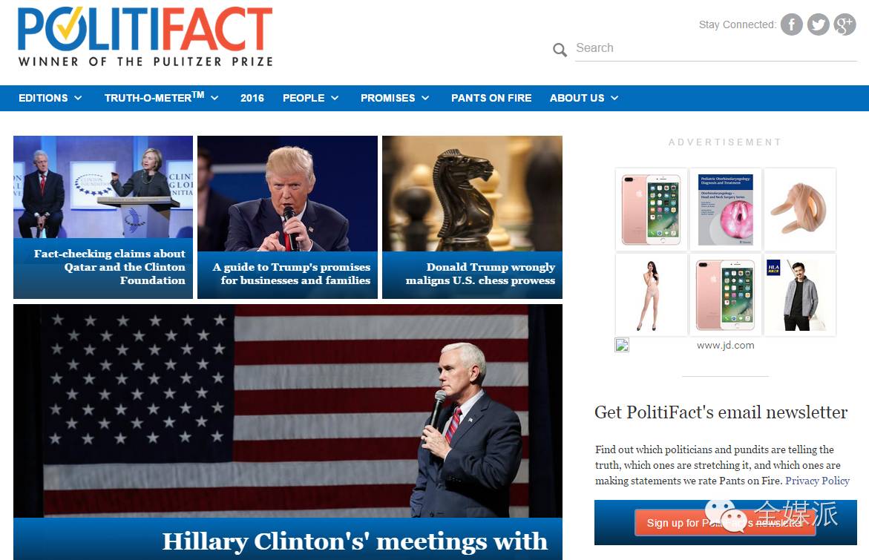869x560 pixels.
Task: Open the About Us dropdown
Action: point(583,98)
